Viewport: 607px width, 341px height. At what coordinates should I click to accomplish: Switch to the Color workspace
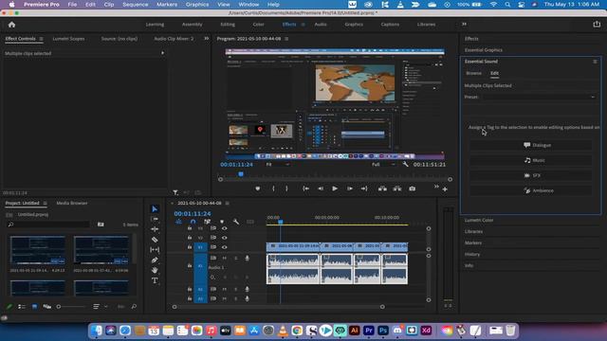(x=258, y=25)
